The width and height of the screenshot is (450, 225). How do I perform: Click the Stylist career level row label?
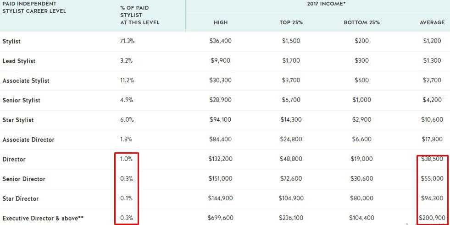[11, 41]
